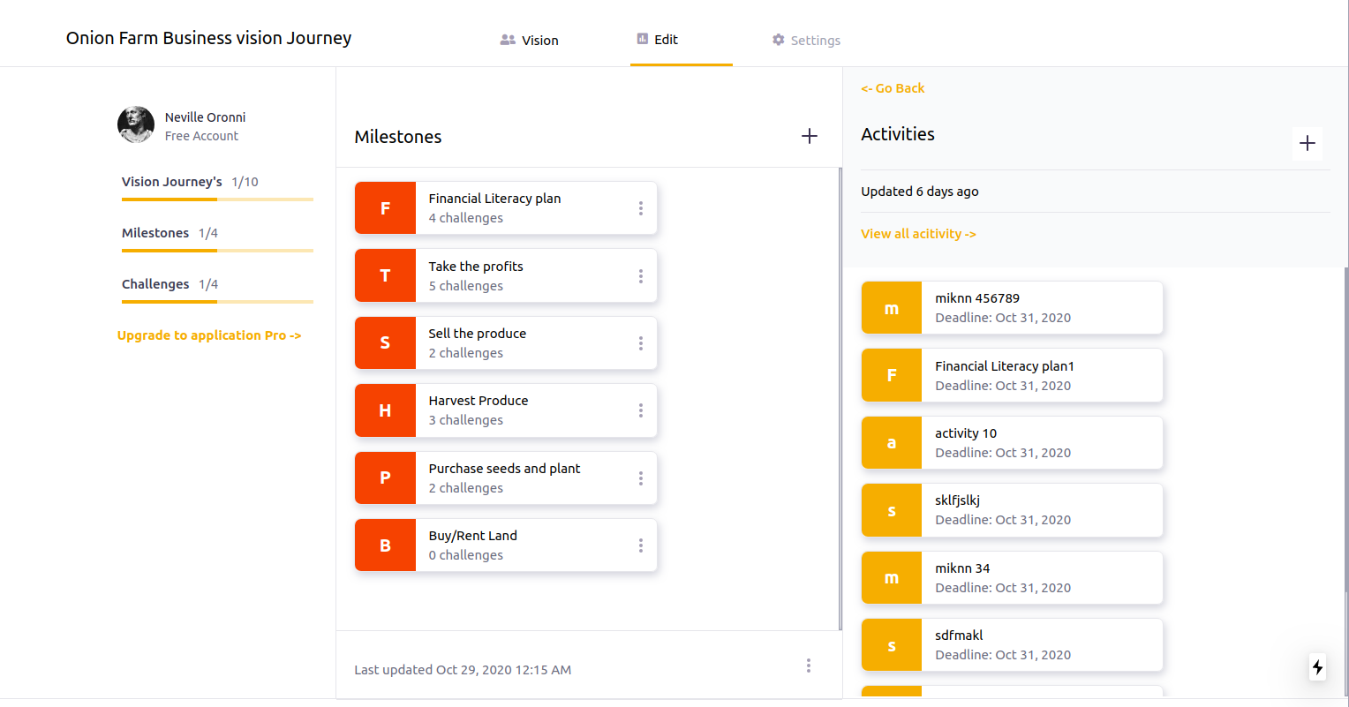Click the Go Back link
1349x707 pixels.
(x=893, y=88)
